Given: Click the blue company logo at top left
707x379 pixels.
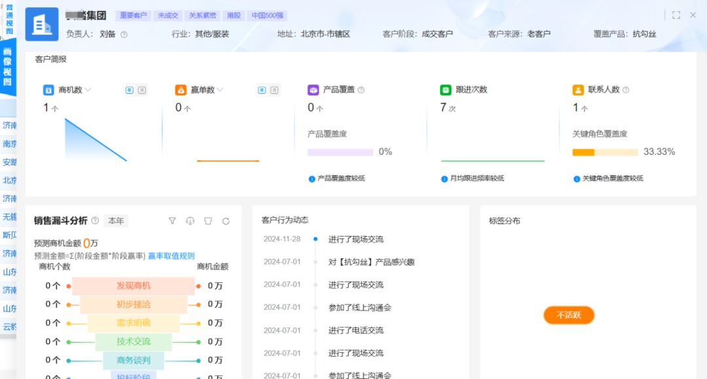Looking at the screenshot, I should (41, 24).
